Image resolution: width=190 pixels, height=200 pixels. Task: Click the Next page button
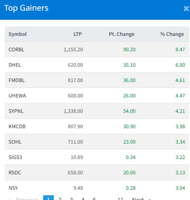click(141, 198)
